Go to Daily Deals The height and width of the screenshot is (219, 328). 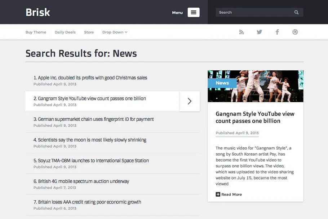[x=65, y=32]
